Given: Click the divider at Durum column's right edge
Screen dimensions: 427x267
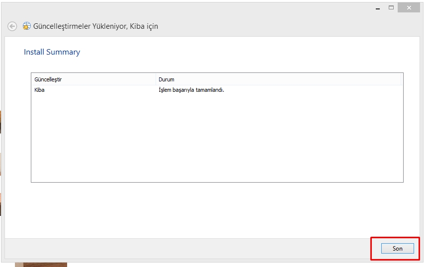Looking at the screenshot, I should tap(401, 79).
